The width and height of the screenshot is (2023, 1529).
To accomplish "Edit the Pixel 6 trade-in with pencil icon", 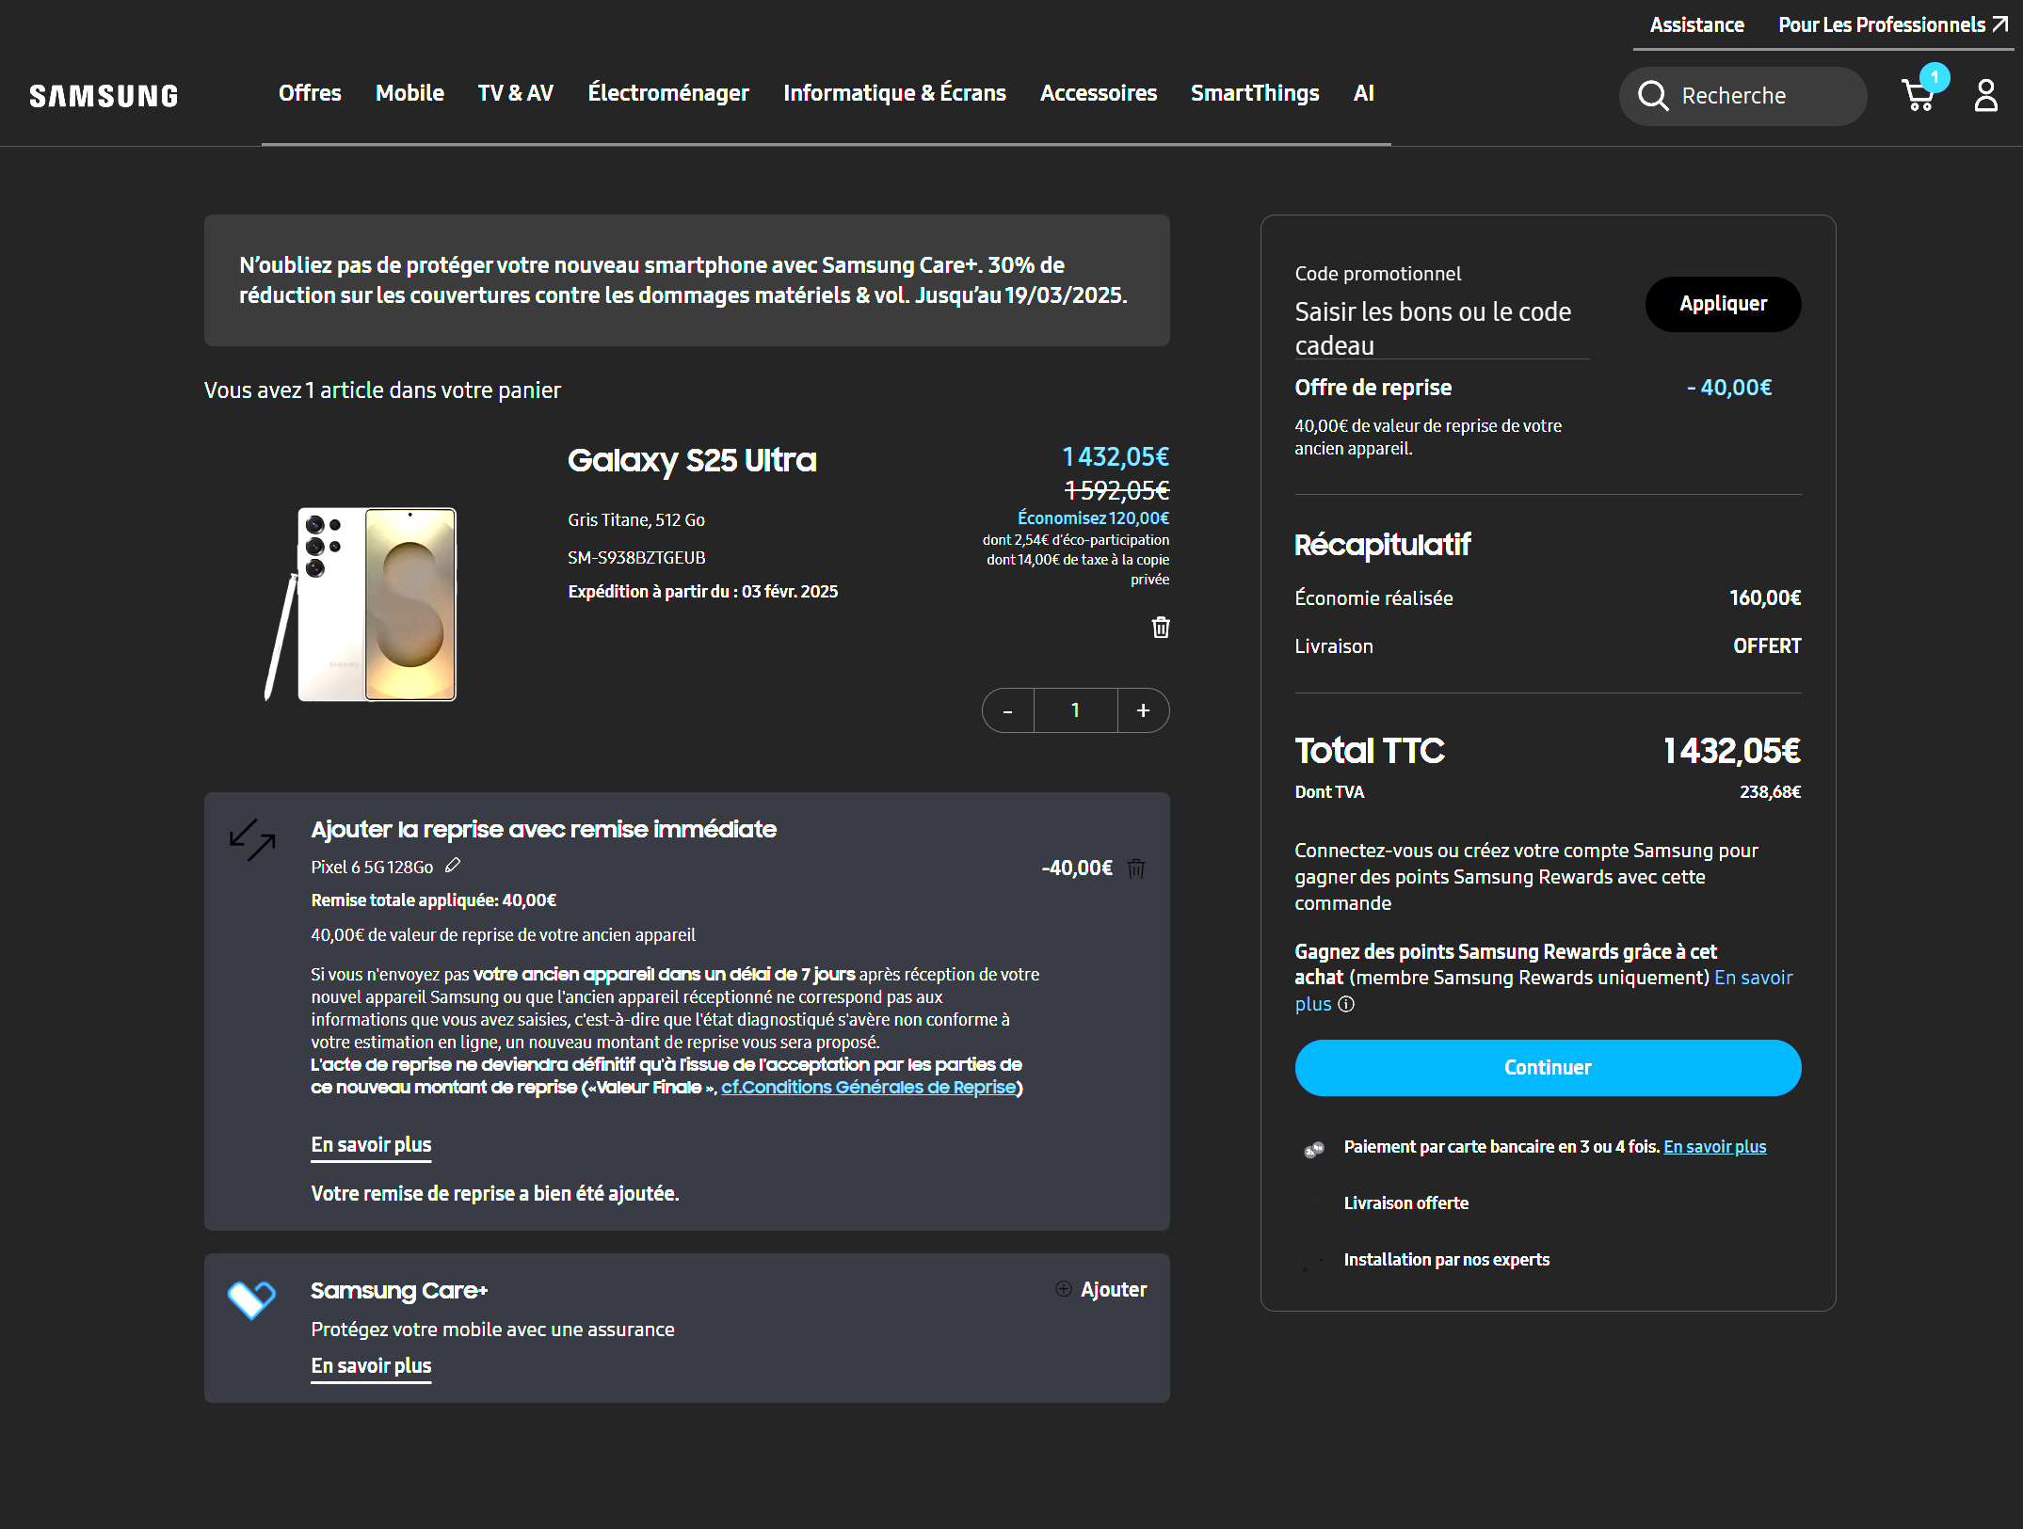I will coord(453,866).
